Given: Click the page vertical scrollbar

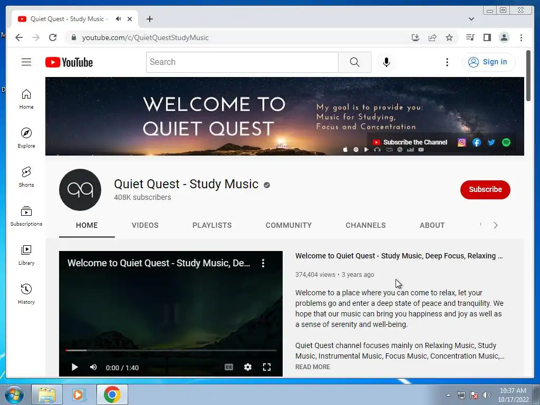Looking at the screenshot, I should (528, 76).
